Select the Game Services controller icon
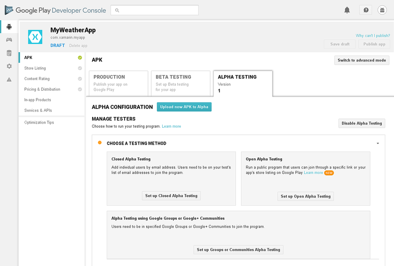 point(9,39)
